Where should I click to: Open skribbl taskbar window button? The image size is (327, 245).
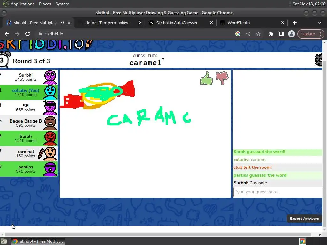[x=38, y=241]
